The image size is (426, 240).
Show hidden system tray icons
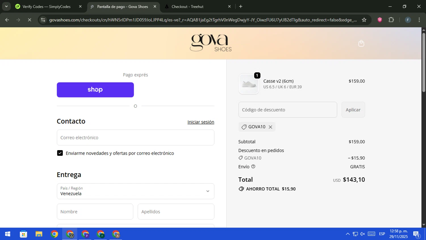click(348, 234)
